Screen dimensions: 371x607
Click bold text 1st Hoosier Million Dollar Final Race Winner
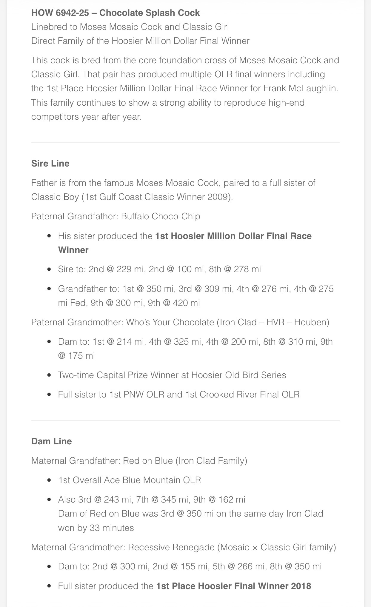coord(185,243)
